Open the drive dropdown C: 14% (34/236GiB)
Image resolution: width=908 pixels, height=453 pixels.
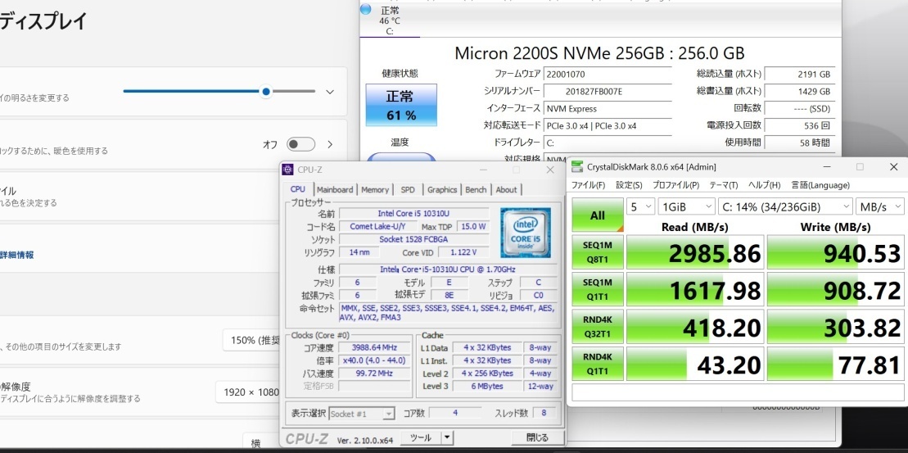click(785, 206)
